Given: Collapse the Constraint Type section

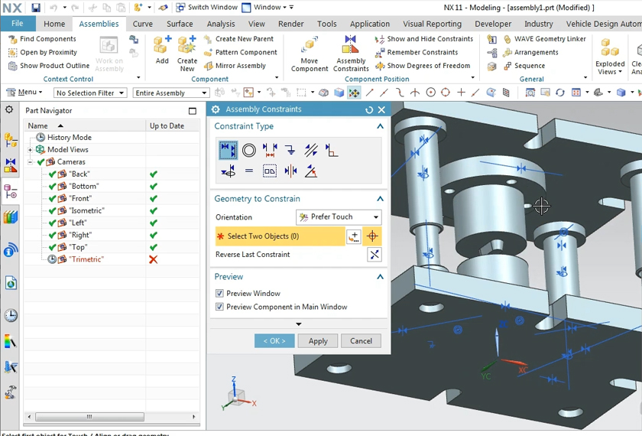Looking at the screenshot, I should pos(380,126).
